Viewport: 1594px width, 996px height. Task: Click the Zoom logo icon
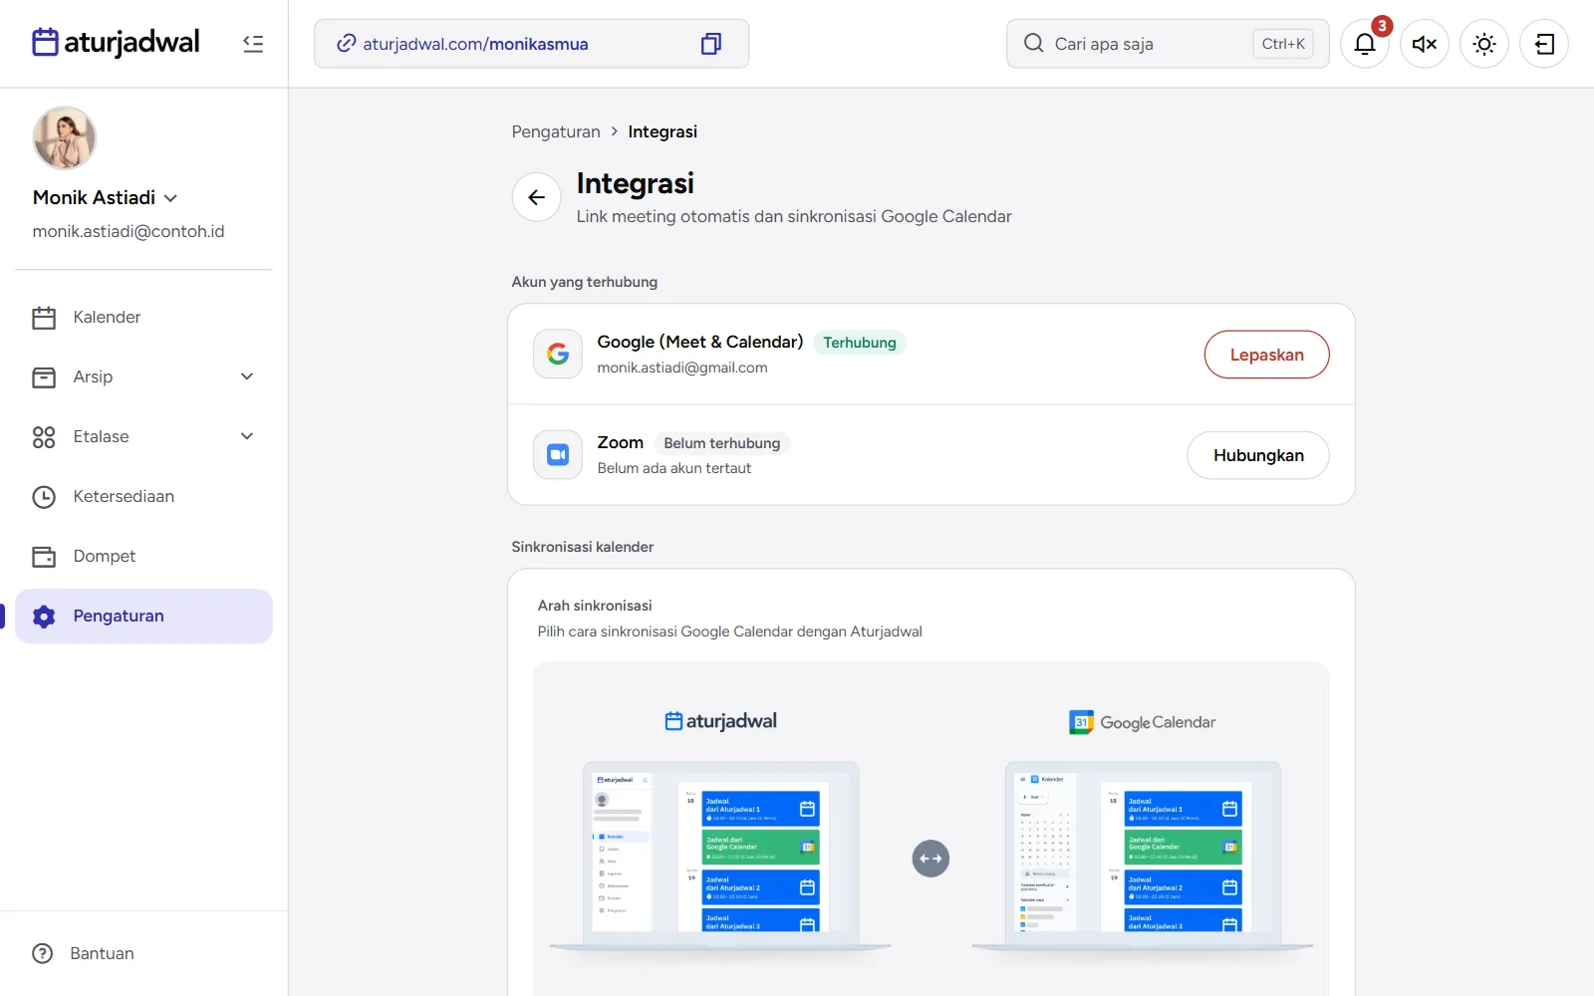coord(558,454)
